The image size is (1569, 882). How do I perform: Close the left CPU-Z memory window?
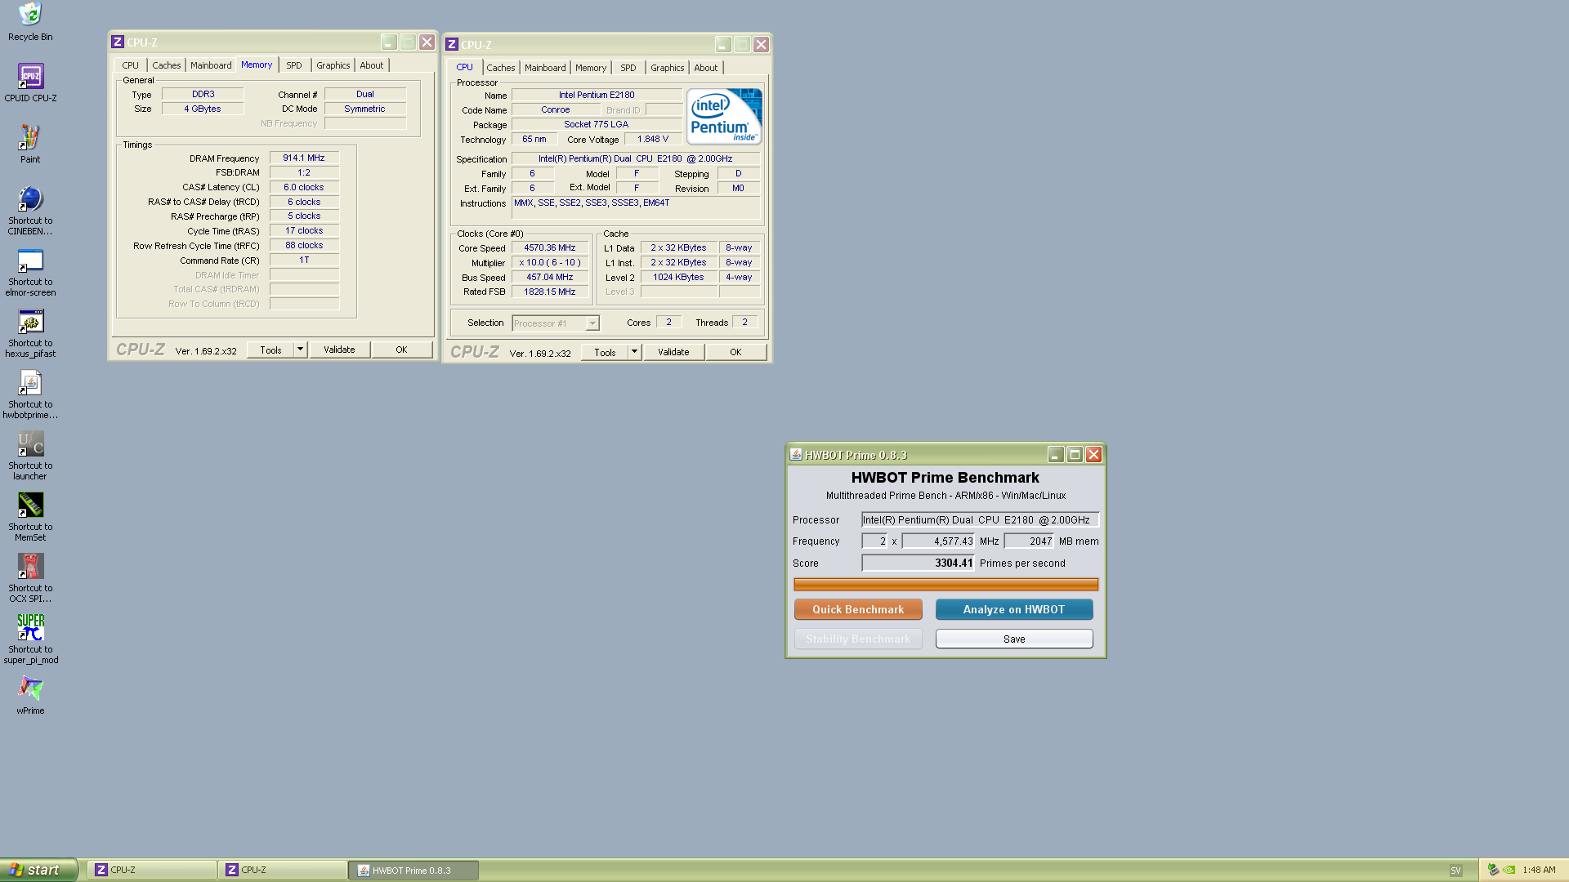(427, 42)
